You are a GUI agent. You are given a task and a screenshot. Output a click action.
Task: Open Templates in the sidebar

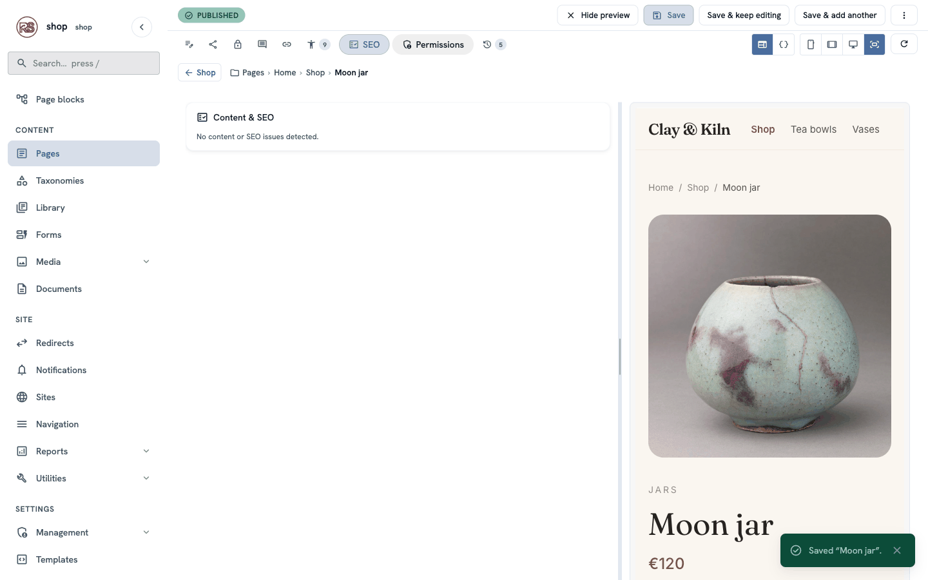click(x=84, y=559)
